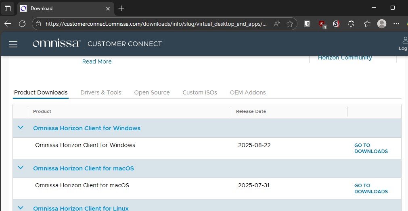Open the Bitwarden extension
Viewport: 408px width, 211px height.
(307, 24)
